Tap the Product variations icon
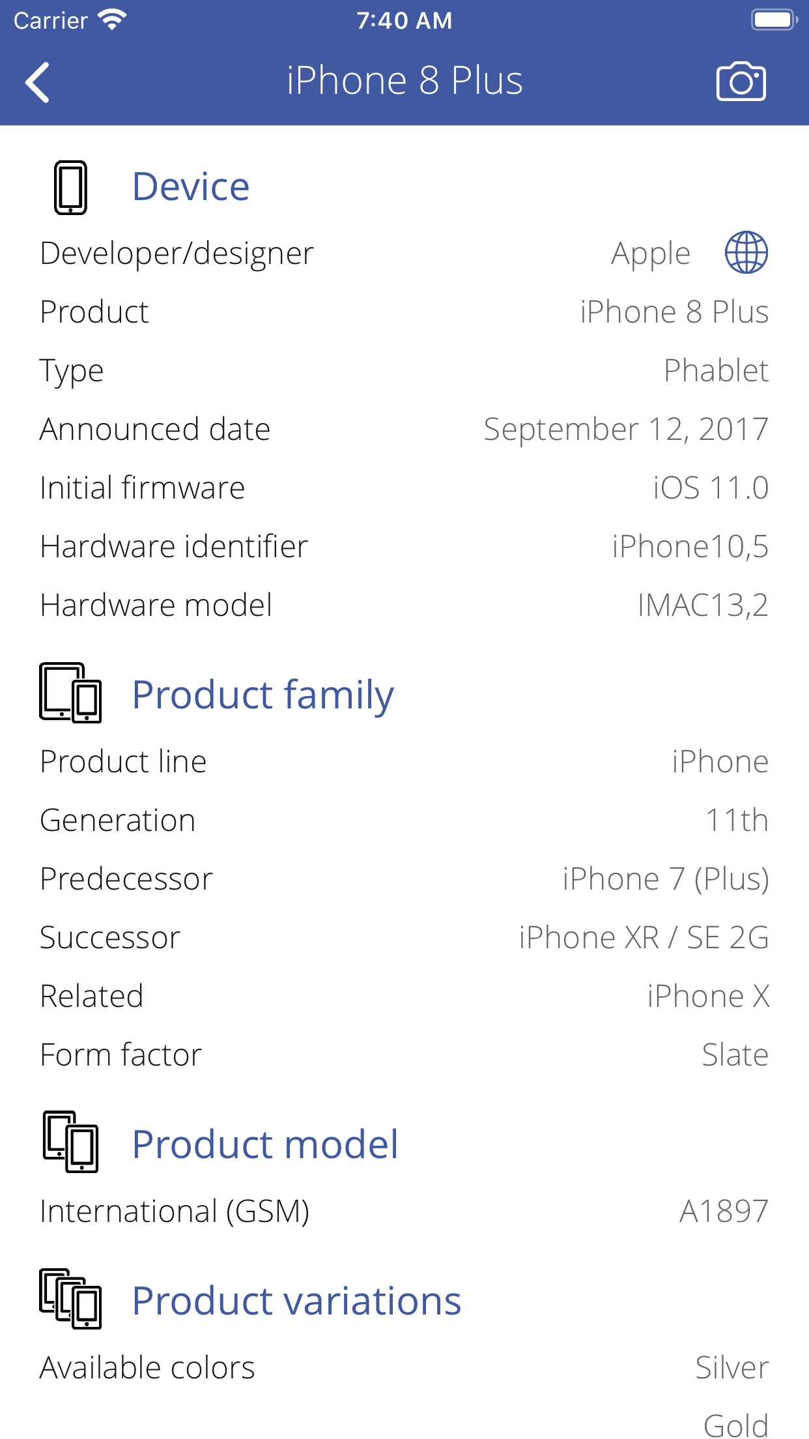Viewport: 809px width, 1439px height. (x=70, y=1298)
